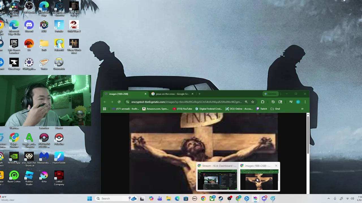The width and height of the screenshot is (362, 203).
Task: Open Steam from the taskbar
Action: (x=220, y=198)
